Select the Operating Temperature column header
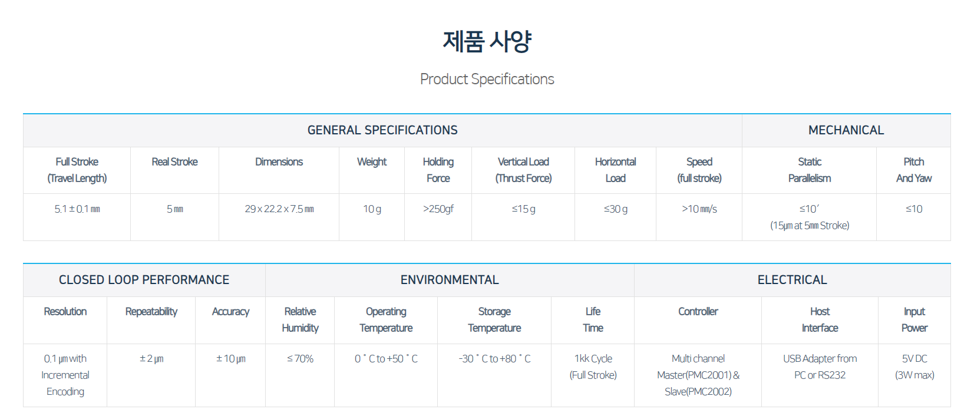974x419 pixels. click(386, 319)
